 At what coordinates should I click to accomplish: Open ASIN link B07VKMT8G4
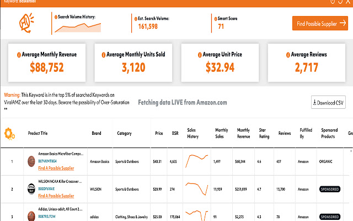pos(47,161)
